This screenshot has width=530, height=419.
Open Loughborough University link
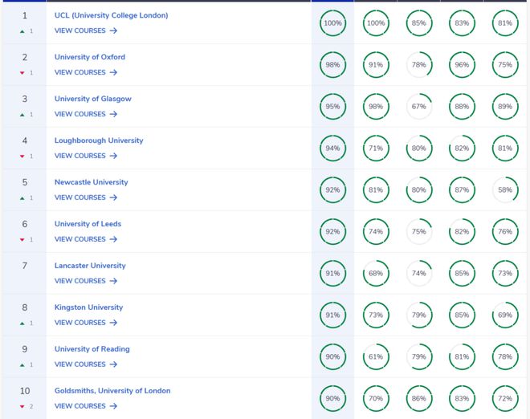click(x=99, y=140)
